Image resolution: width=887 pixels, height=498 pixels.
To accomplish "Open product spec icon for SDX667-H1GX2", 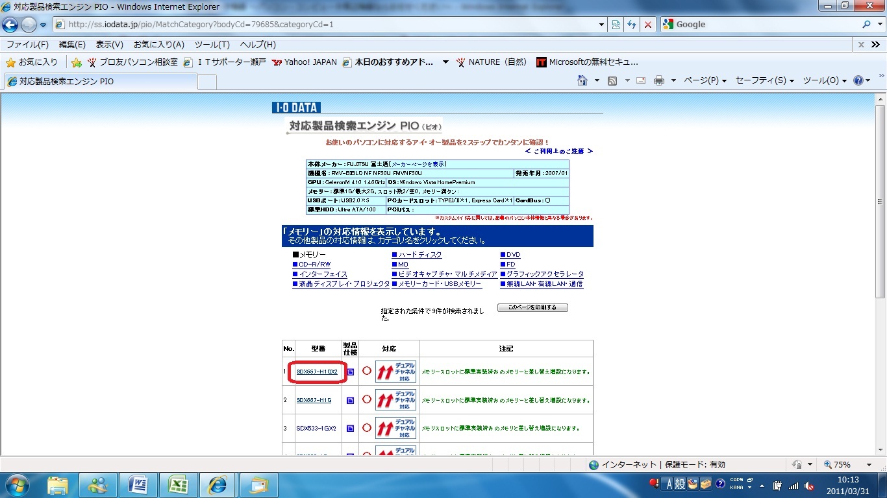I will [351, 372].
